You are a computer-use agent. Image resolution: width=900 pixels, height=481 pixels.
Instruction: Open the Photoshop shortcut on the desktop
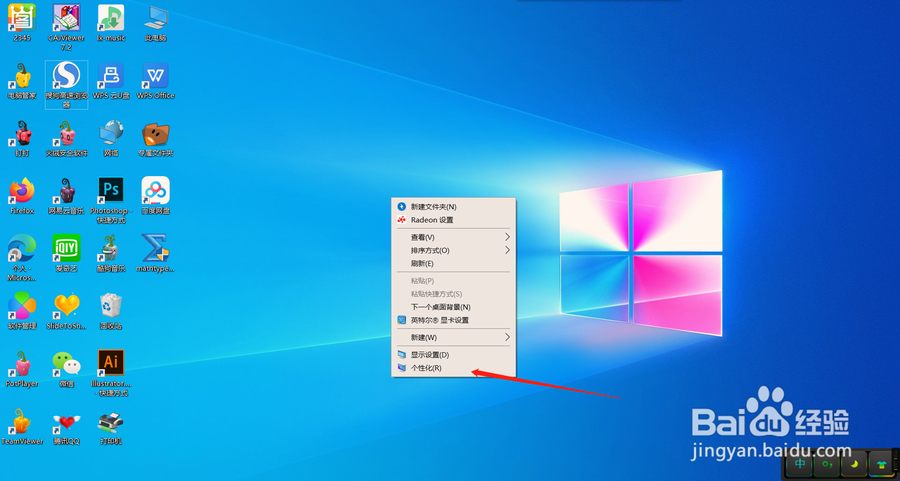click(x=111, y=190)
